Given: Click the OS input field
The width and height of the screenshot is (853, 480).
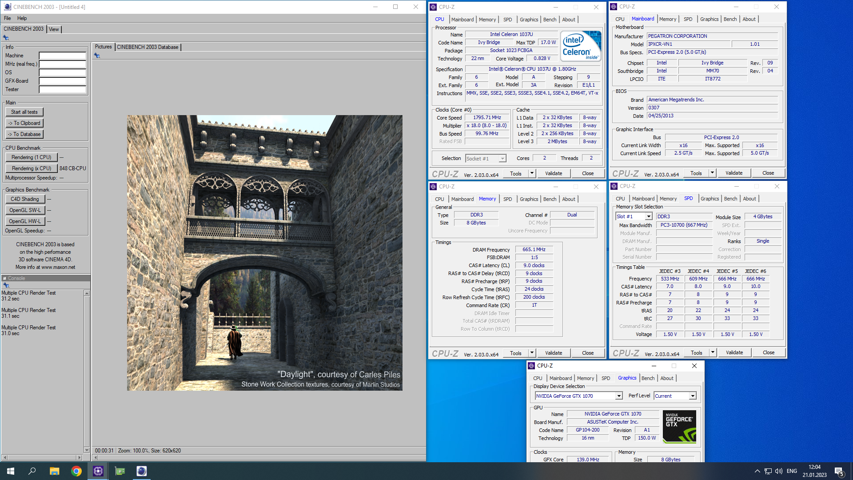Looking at the screenshot, I should (x=63, y=72).
